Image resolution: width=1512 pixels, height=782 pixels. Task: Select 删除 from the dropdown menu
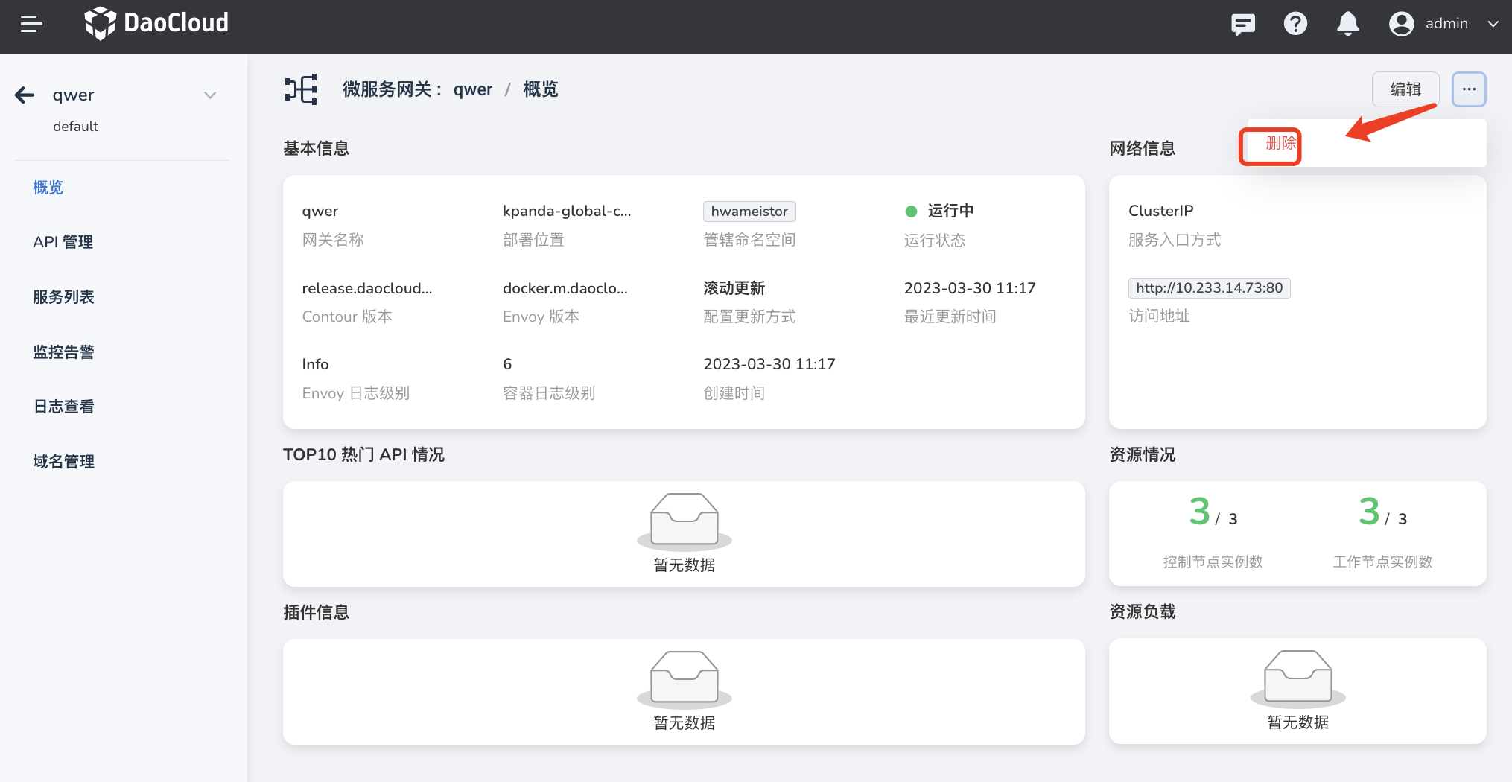(1280, 143)
